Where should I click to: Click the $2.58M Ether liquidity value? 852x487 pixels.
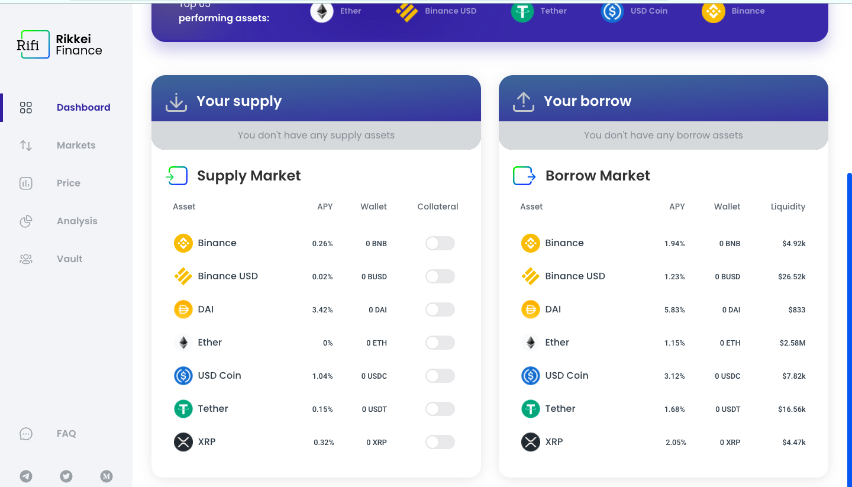click(x=793, y=343)
